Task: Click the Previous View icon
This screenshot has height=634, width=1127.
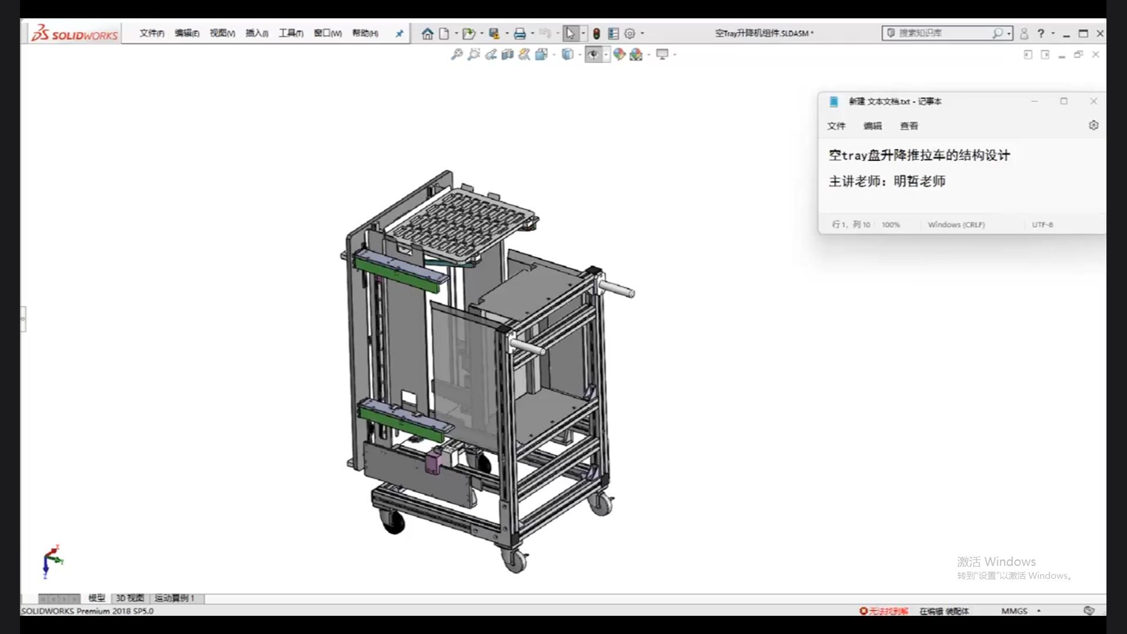Action: 491,55
